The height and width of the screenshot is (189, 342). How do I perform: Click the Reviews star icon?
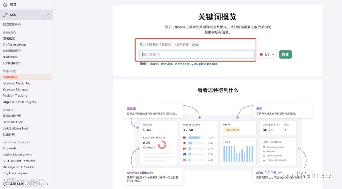coord(264,151)
